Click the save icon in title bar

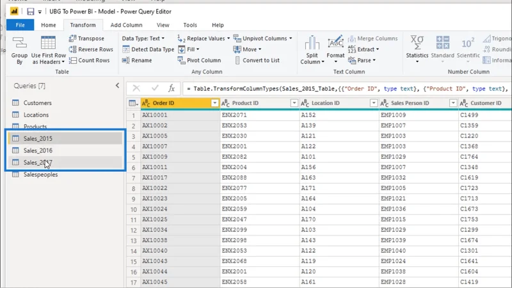(30, 12)
